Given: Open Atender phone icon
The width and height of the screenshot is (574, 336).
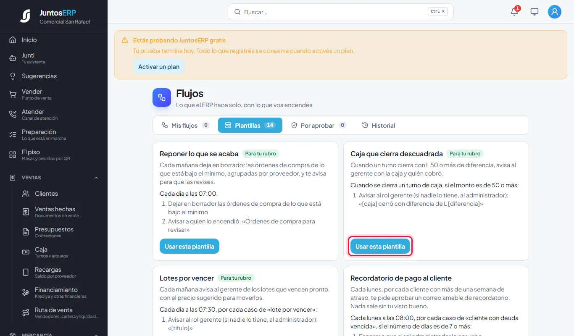Looking at the screenshot, I should pos(13,115).
